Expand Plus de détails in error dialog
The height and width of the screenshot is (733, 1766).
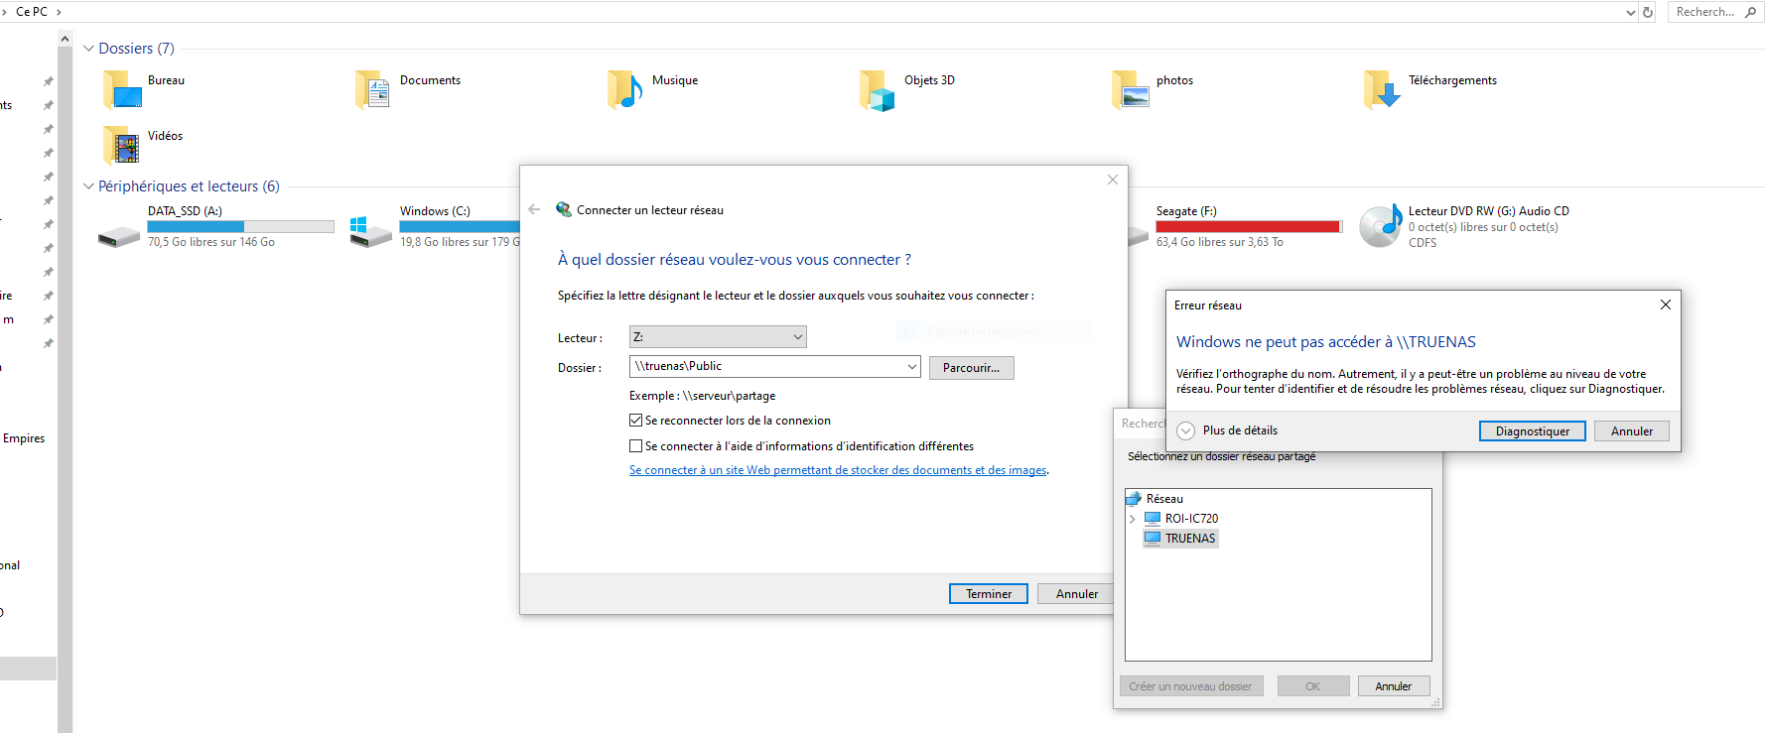coord(1186,430)
